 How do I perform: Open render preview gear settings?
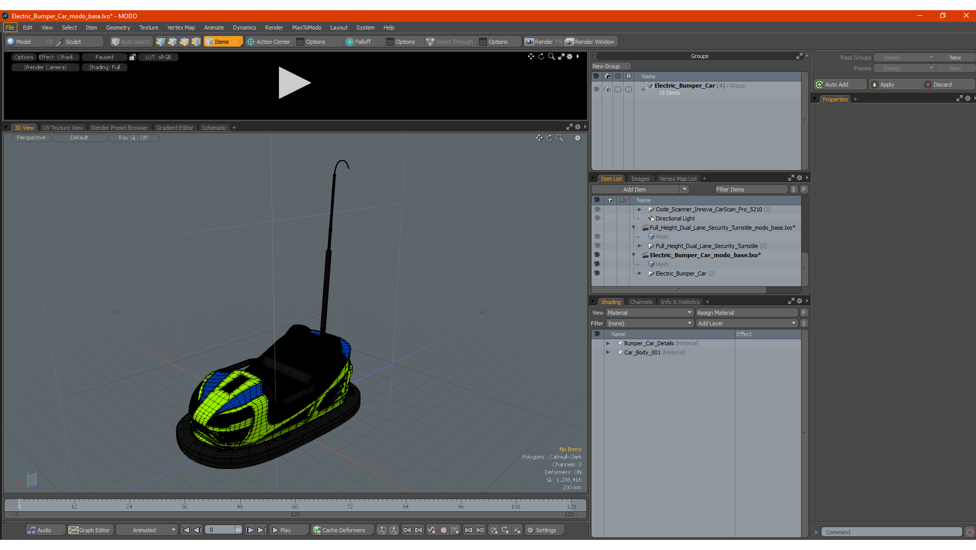[570, 57]
